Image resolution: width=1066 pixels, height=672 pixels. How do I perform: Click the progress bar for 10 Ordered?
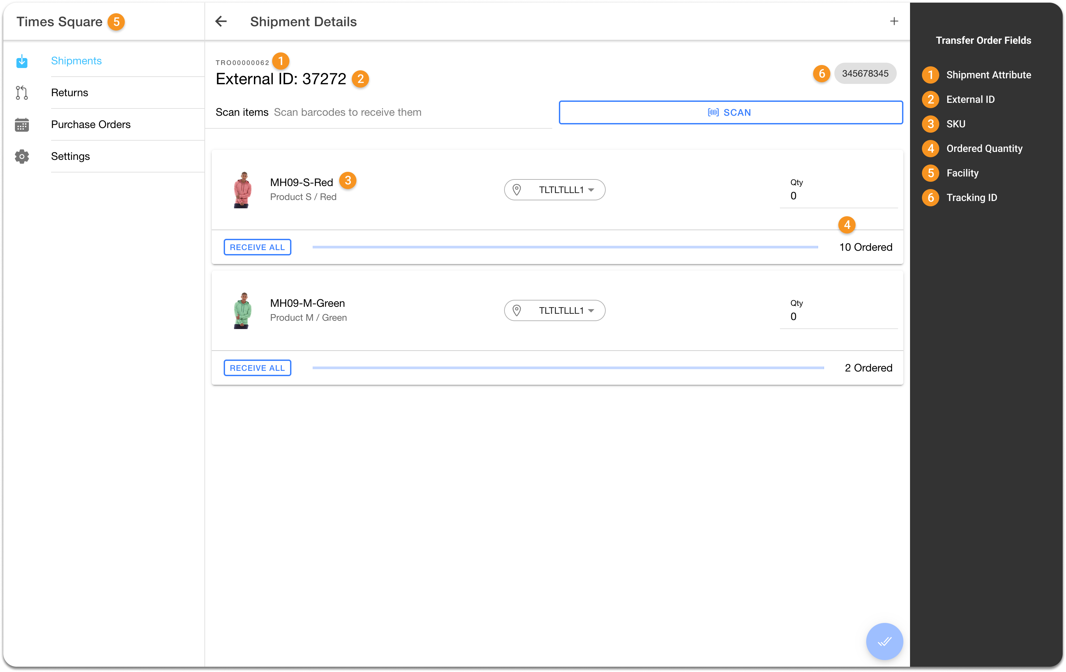click(565, 247)
